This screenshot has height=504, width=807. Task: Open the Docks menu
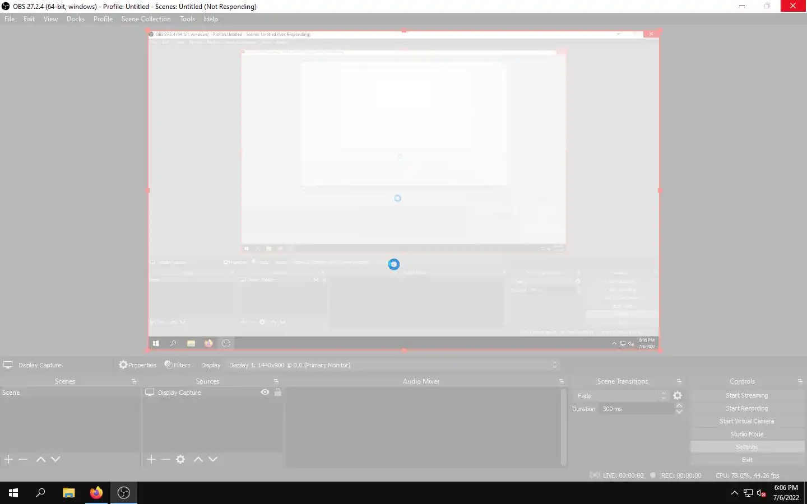click(x=76, y=19)
